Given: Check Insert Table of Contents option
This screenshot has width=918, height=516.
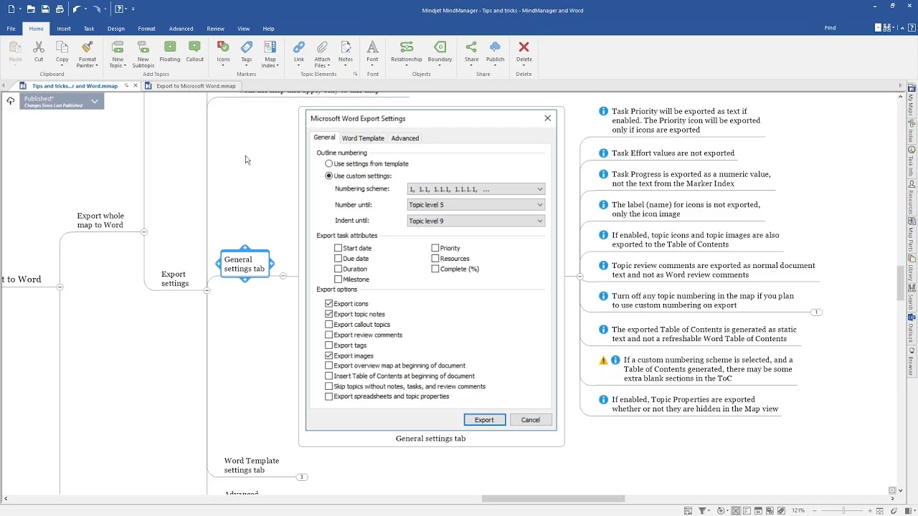Looking at the screenshot, I should pyautogui.click(x=329, y=376).
